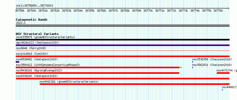Select the red nsv6336190 variant bar
The image size is (237, 100).
122,79
